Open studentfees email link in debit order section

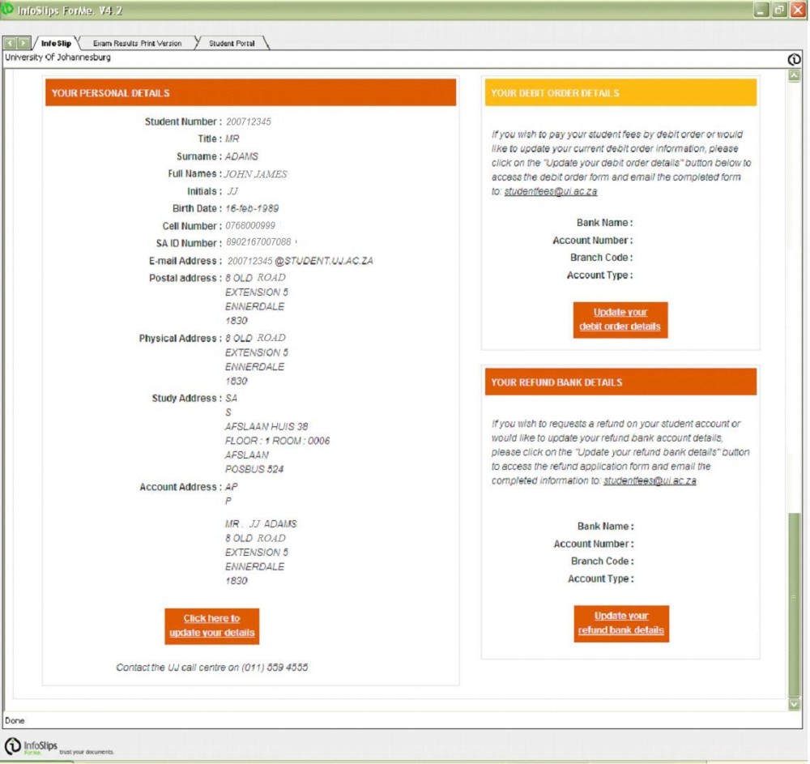(x=551, y=192)
